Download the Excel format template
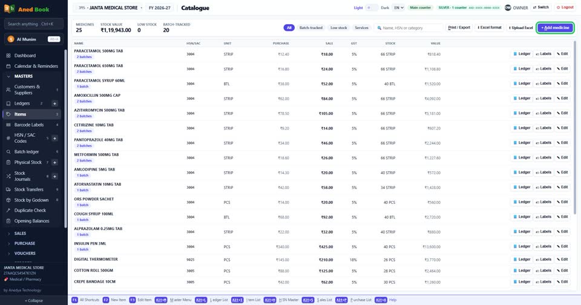Viewport: 581px width, 305px height. click(490, 28)
